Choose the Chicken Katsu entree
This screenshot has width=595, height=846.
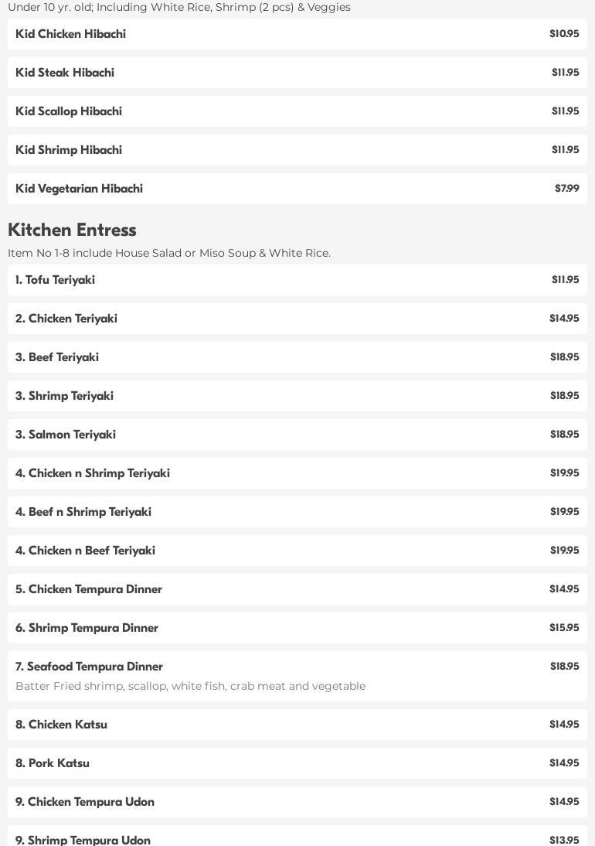coord(297,725)
